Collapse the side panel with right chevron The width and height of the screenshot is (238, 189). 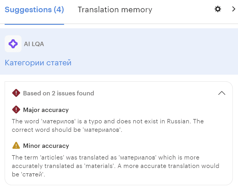233,9
